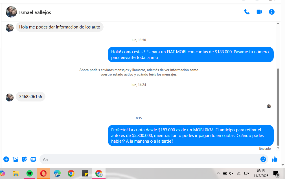Switch to Opera browser in taskbar
Viewport: 285px width, 179px height.
43,173
